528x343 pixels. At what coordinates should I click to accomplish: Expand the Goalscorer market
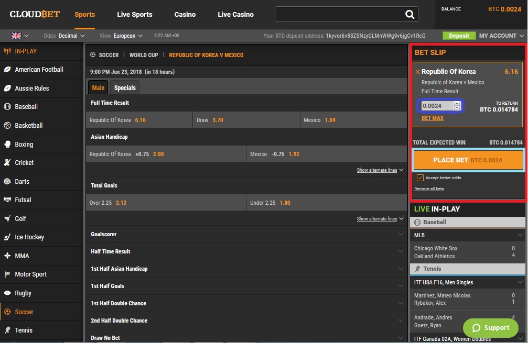246,235
